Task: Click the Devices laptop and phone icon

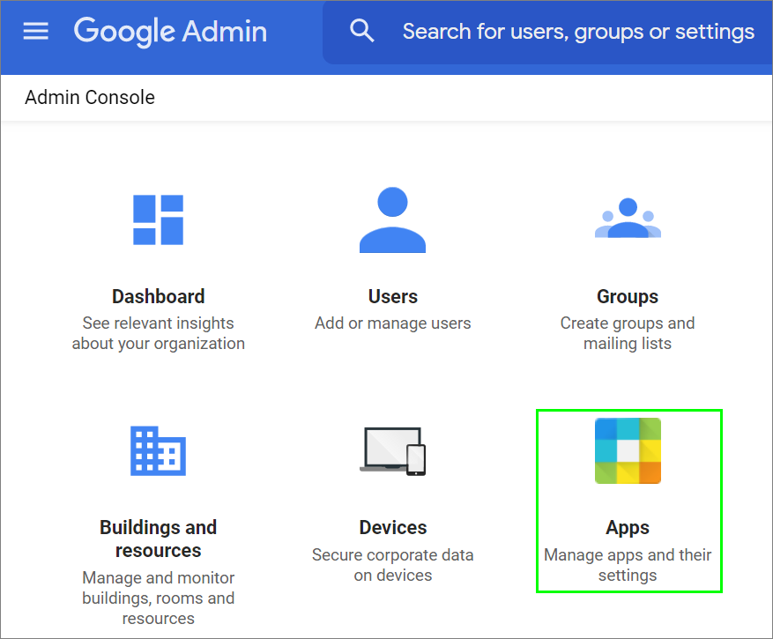Action: click(x=392, y=451)
